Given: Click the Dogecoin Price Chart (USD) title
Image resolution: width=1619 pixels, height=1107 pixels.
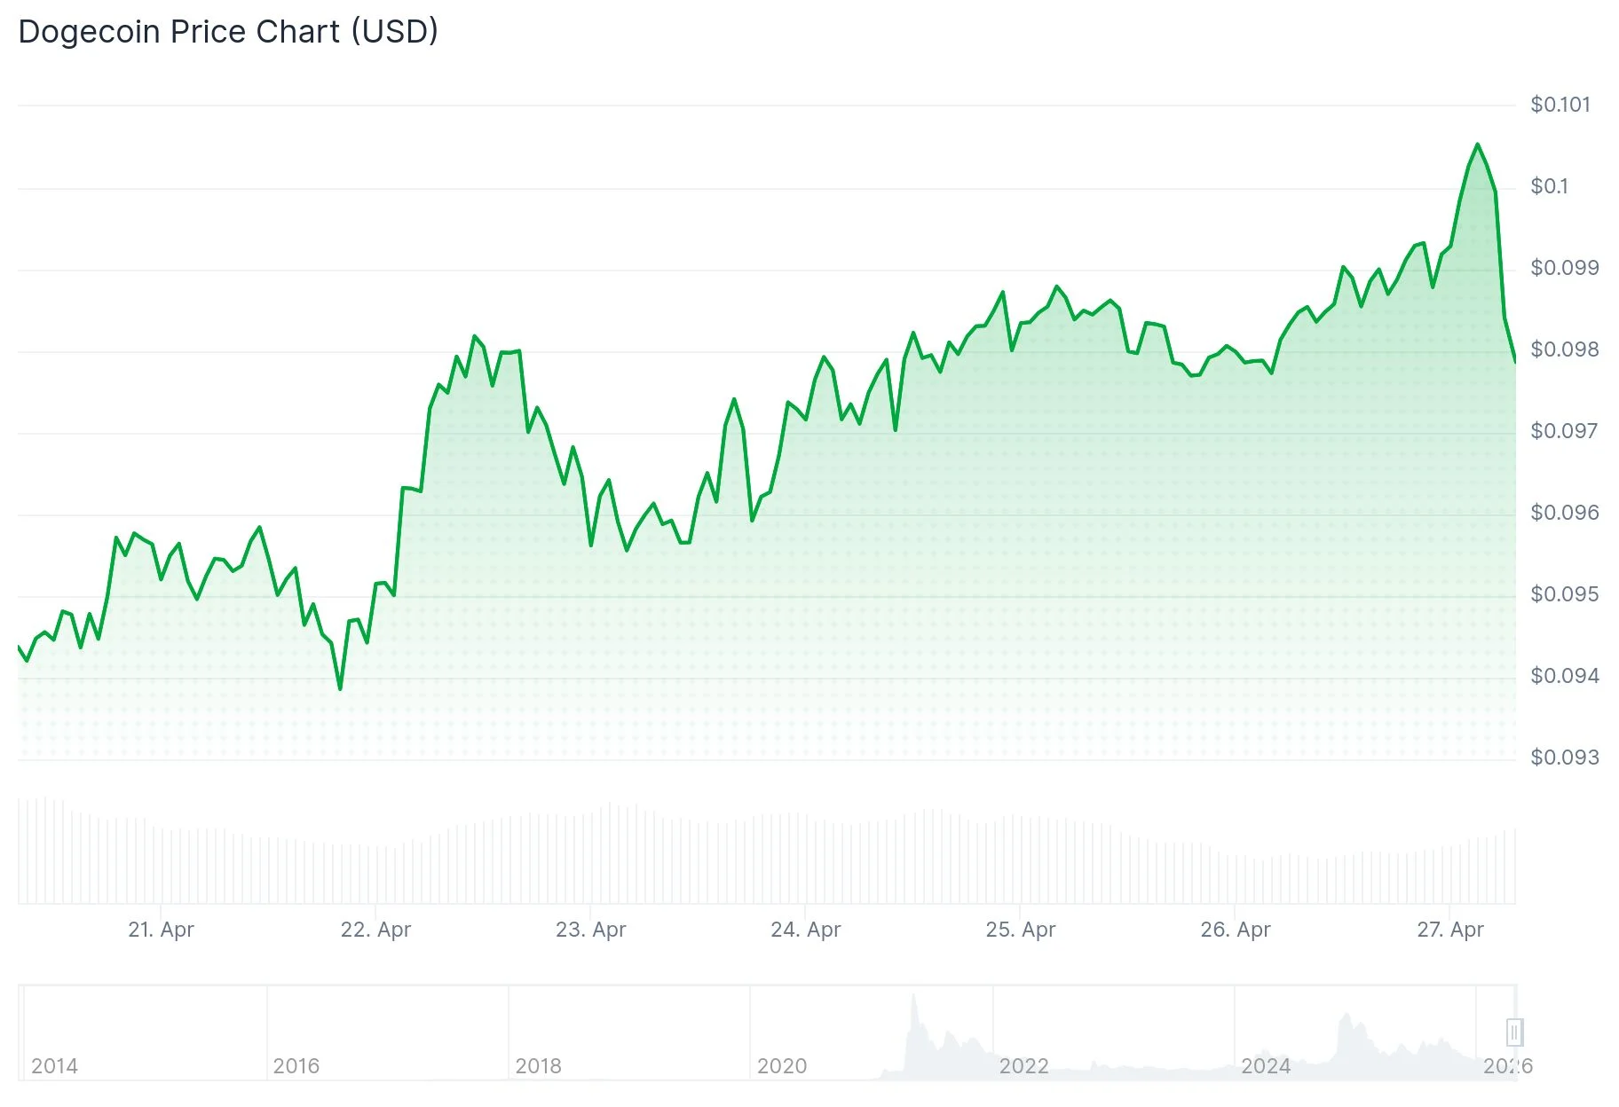Looking at the screenshot, I should (x=228, y=32).
